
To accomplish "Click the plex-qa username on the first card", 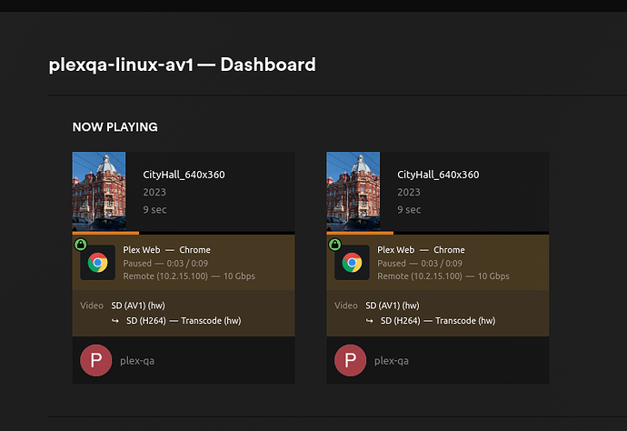I will click(137, 361).
